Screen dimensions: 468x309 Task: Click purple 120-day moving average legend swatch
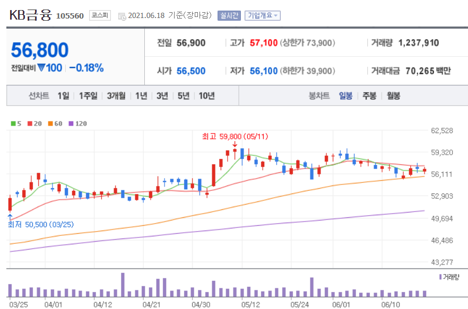[71, 123]
